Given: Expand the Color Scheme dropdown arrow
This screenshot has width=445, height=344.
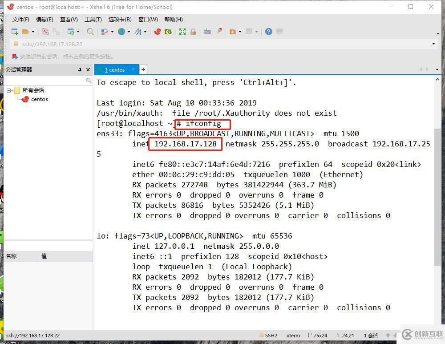Looking at the screenshot, I should point(112,32).
